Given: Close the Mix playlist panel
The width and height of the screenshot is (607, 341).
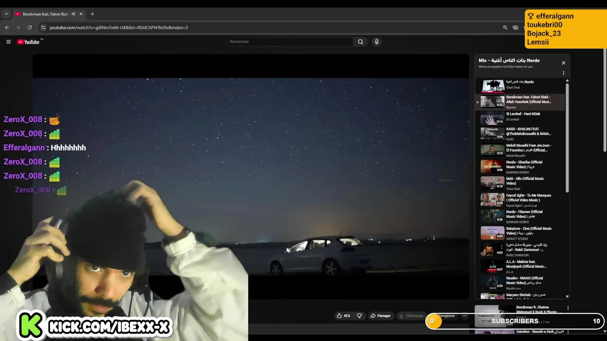Looking at the screenshot, I should (x=563, y=63).
